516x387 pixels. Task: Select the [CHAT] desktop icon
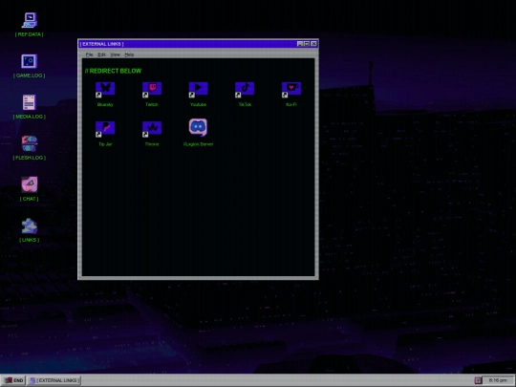pos(30,184)
